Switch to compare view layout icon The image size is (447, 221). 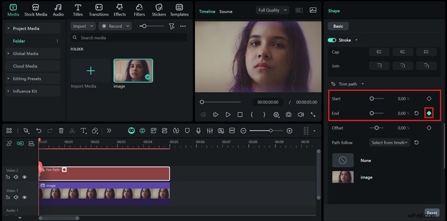(x=299, y=10)
